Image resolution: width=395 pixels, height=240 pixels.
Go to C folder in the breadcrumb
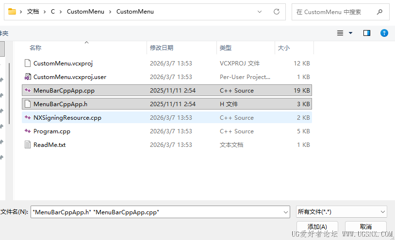[52, 12]
